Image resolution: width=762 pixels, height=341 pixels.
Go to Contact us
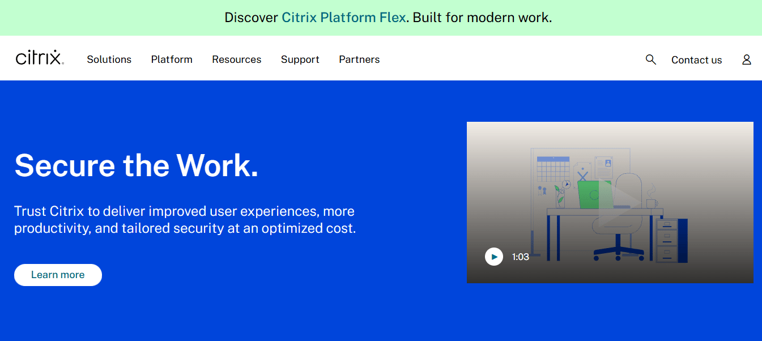coord(697,60)
